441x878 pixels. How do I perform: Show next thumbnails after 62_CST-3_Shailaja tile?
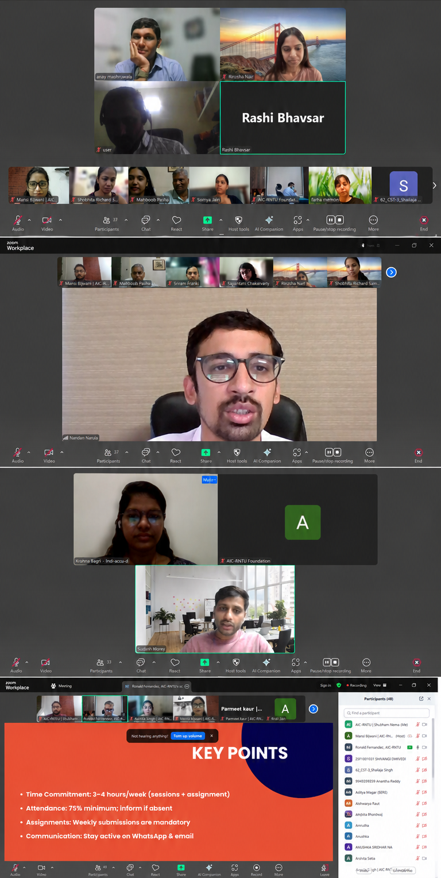tap(435, 186)
